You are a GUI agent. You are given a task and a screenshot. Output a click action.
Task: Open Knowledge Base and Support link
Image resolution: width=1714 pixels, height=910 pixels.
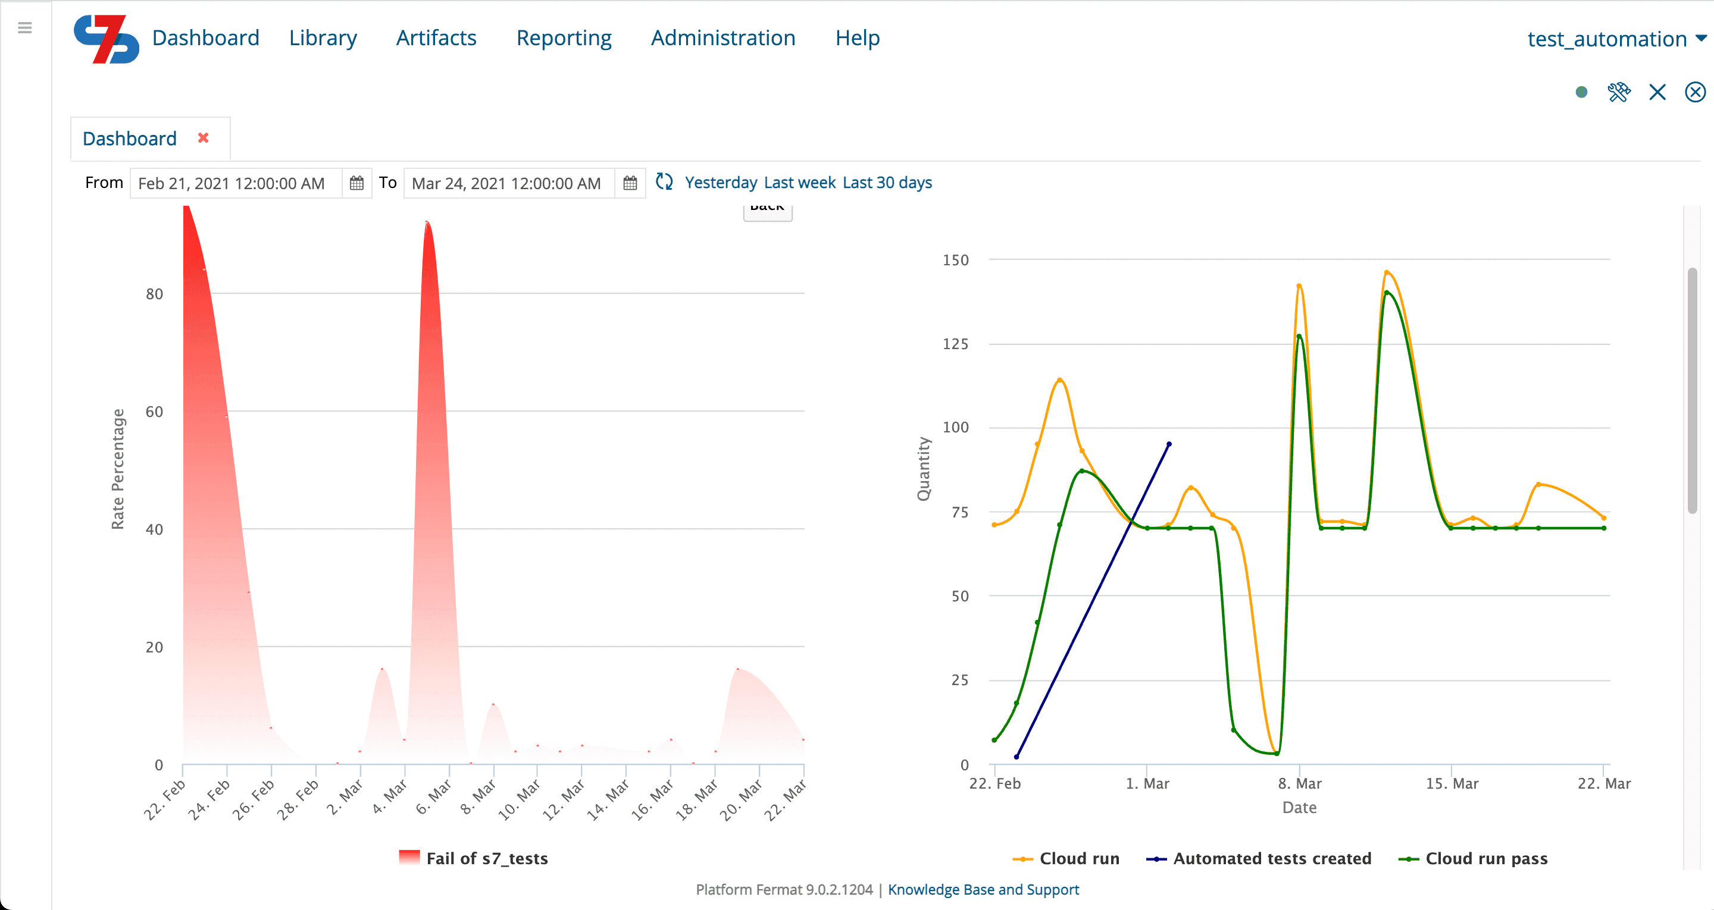point(983,889)
